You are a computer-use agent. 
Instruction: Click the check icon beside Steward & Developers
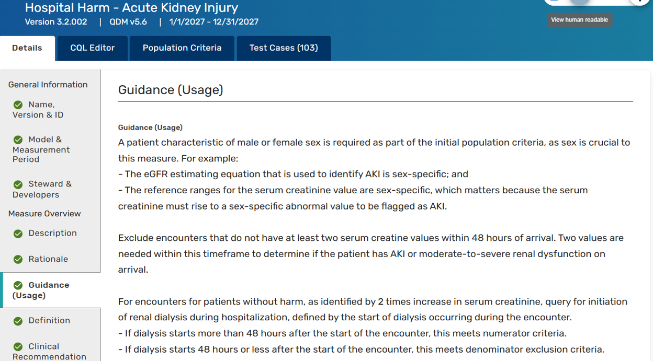(x=18, y=184)
